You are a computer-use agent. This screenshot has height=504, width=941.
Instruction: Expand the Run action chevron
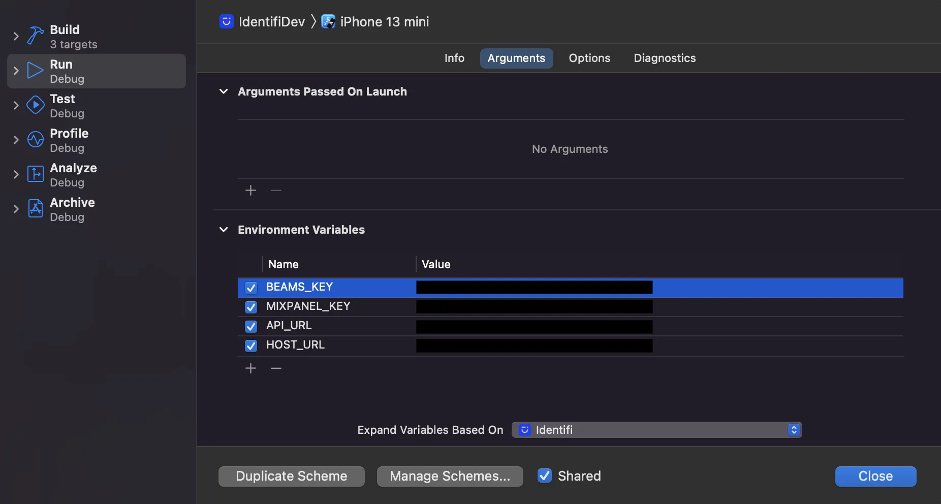tap(16, 71)
